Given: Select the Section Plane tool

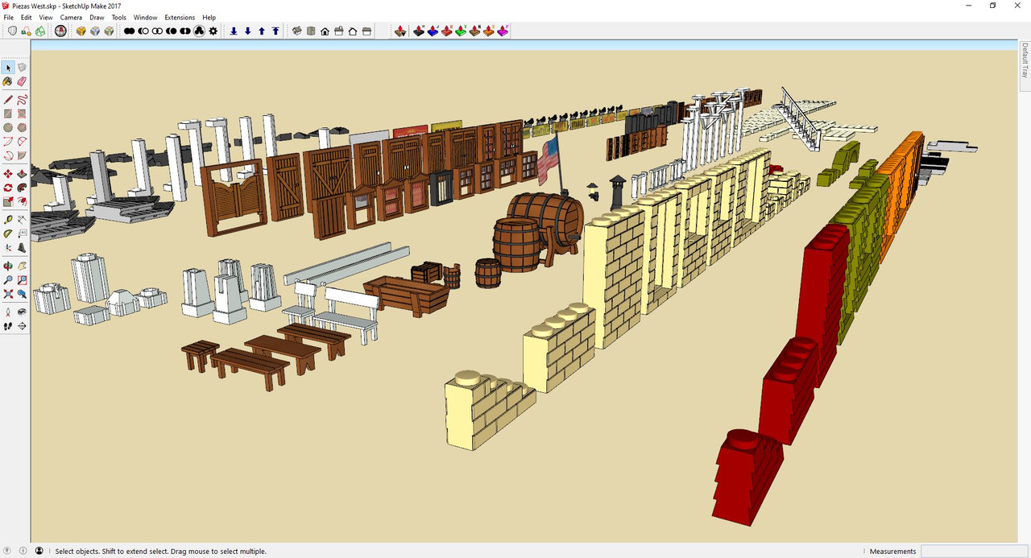Looking at the screenshot, I should click(x=22, y=326).
